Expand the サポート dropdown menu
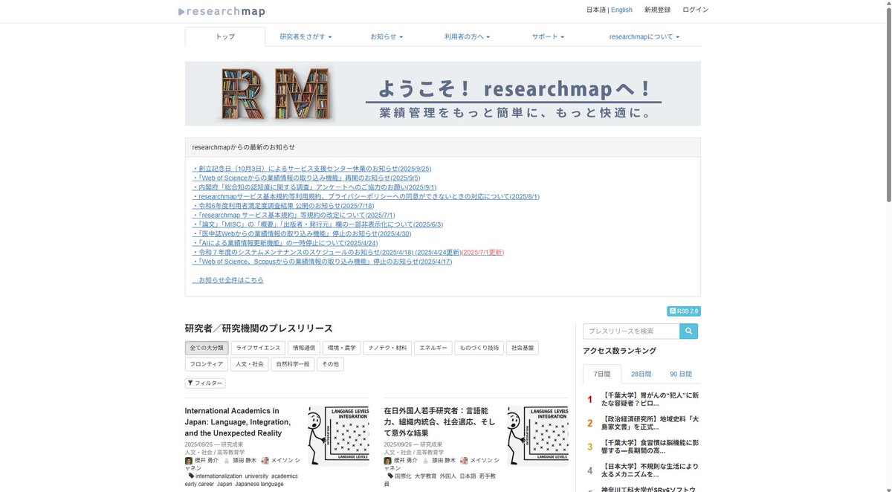This screenshot has width=892, height=492. pos(548,36)
